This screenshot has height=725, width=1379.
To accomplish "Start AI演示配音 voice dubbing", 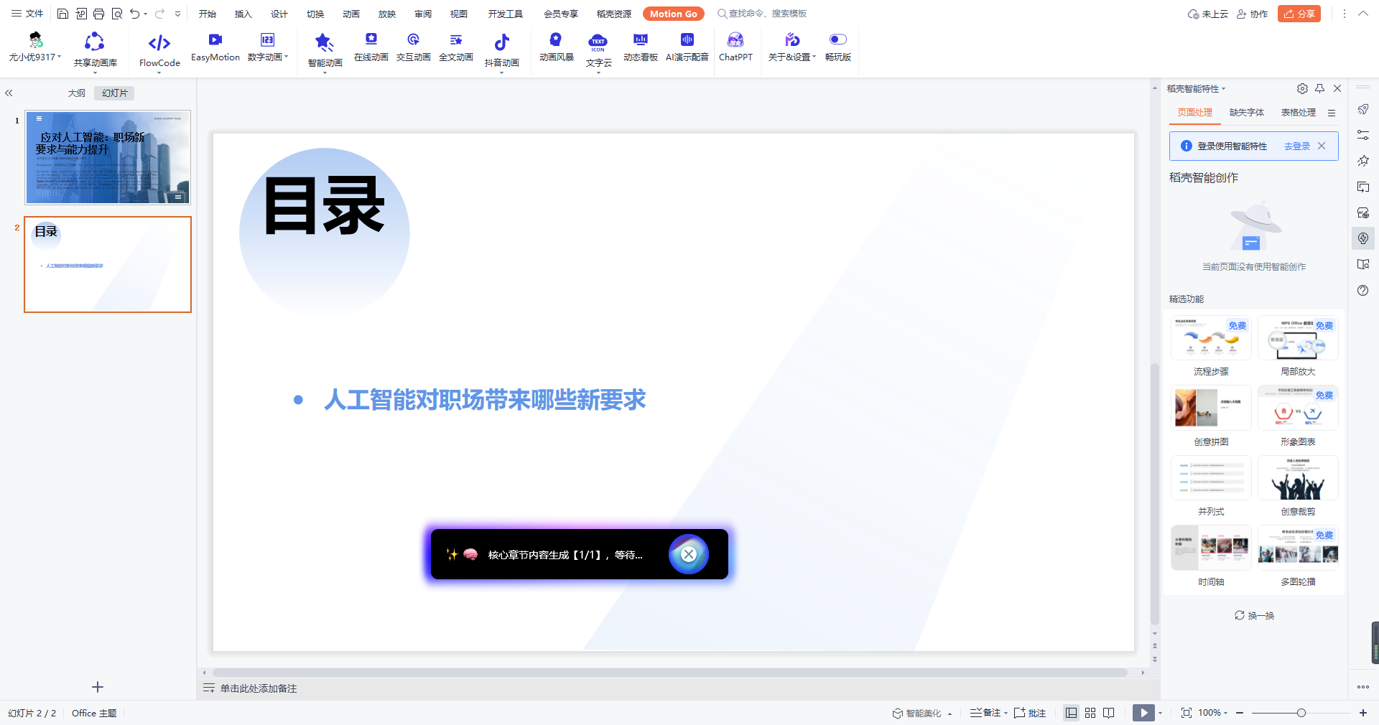I will (687, 49).
